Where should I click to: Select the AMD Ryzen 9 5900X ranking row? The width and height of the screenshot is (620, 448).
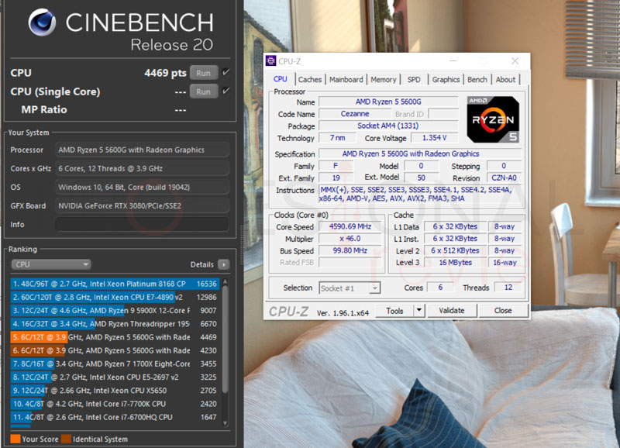(x=115, y=310)
